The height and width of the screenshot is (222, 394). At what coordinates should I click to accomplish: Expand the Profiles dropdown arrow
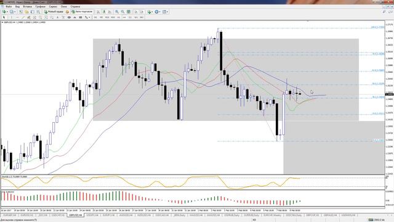pyautogui.click(x=15, y=12)
